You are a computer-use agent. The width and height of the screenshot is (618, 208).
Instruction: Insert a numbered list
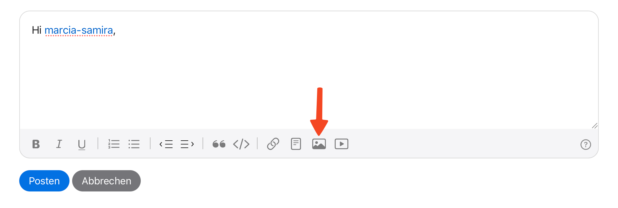(114, 144)
